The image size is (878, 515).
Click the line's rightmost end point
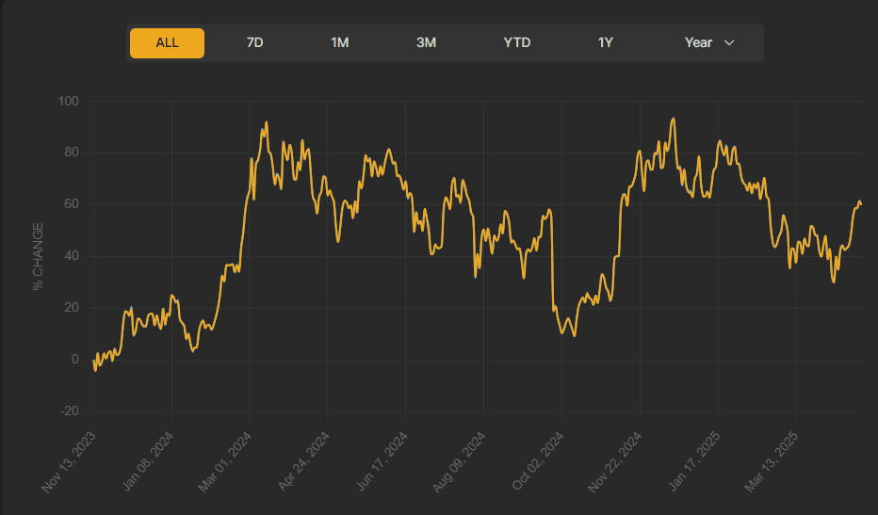pos(861,205)
